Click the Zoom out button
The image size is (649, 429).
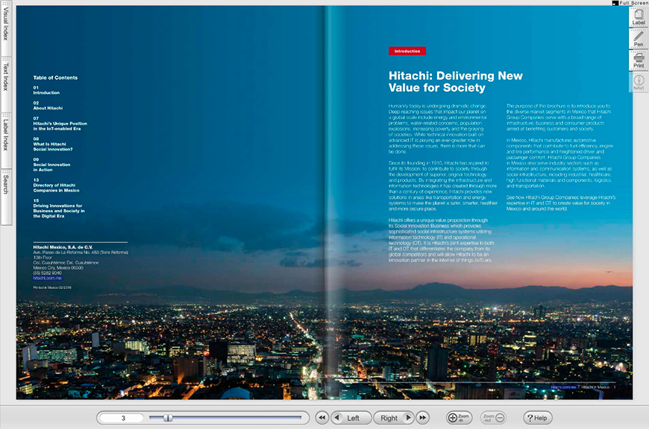(493, 418)
